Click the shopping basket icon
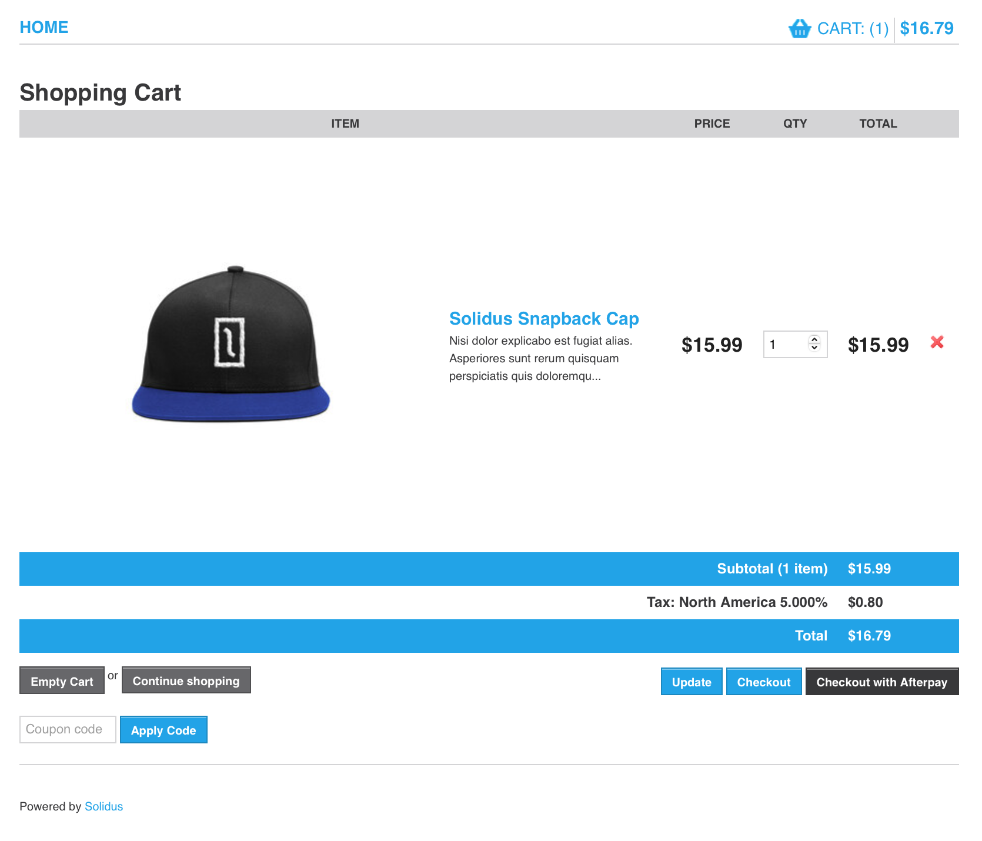The height and width of the screenshot is (841, 982). [799, 28]
